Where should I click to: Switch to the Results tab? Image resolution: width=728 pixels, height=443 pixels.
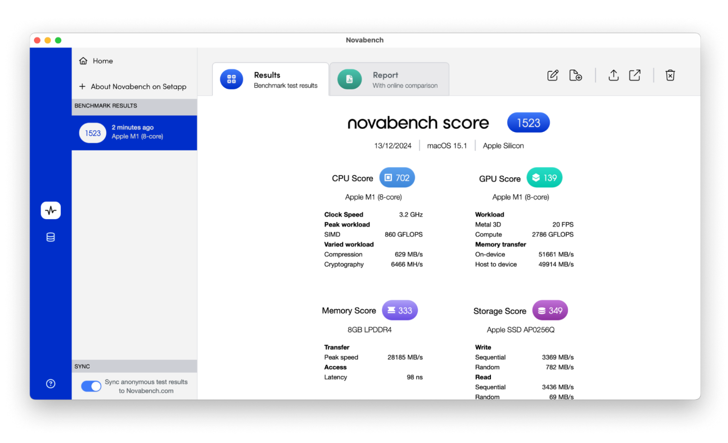coord(271,79)
